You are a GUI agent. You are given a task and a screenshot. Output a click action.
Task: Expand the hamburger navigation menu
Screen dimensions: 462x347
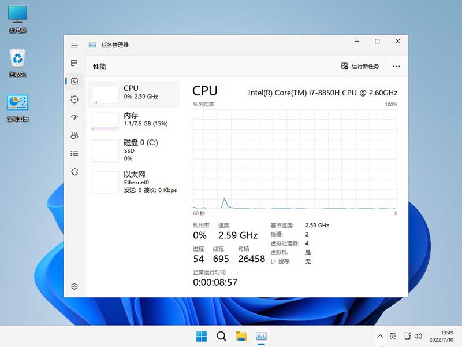[x=74, y=45]
